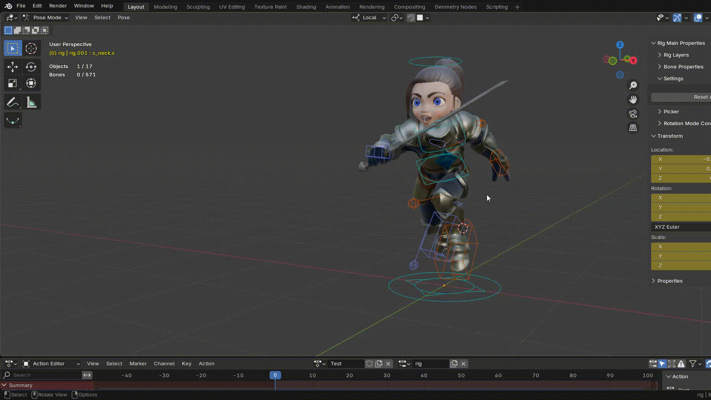
Task: Activate the 3D Cursor tool
Action: point(31,48)
